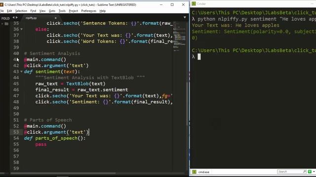Expand the sidebar folder arrow
Viewport: 316px width, 177px height.
pos(2,24)
